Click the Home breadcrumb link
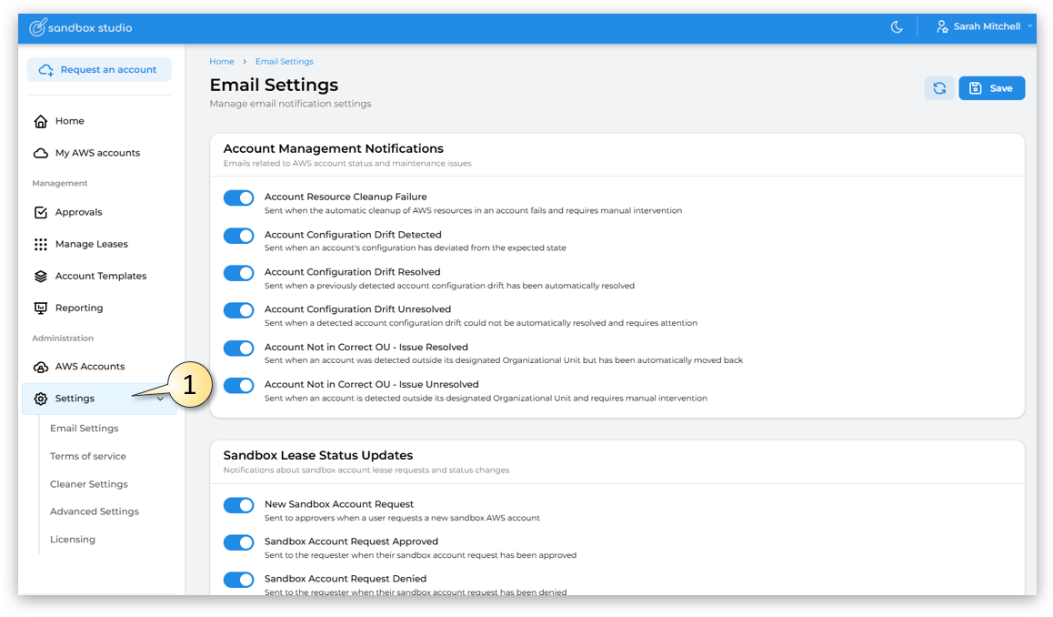The height and width of the screenshot is (617, 1053). click(x=222, y=62)
